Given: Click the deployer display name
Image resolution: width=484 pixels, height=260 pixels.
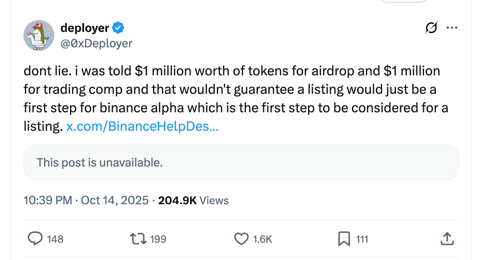Looking at the screenshot, I should click(85, 27).
